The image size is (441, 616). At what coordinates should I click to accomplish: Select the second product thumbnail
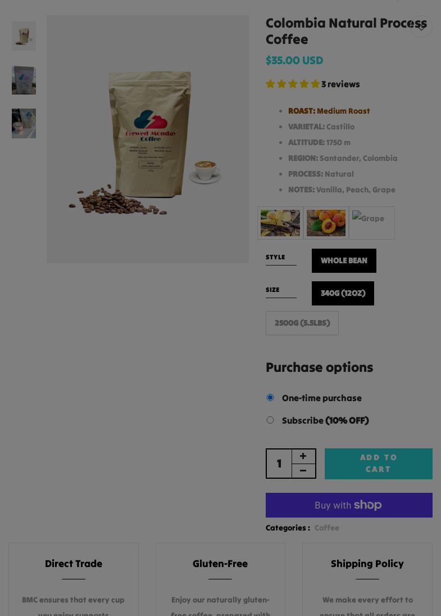tap(24, 80)
